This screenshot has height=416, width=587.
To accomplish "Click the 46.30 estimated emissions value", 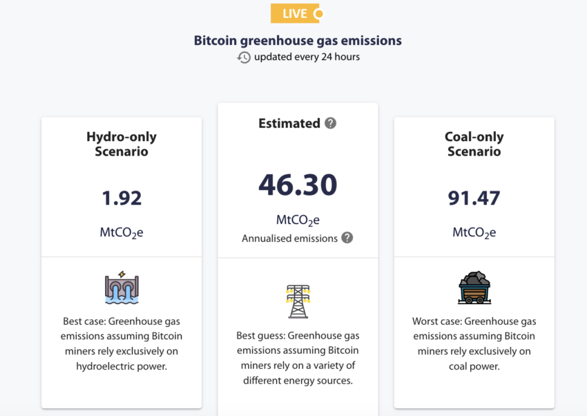I will coord(298,185).
